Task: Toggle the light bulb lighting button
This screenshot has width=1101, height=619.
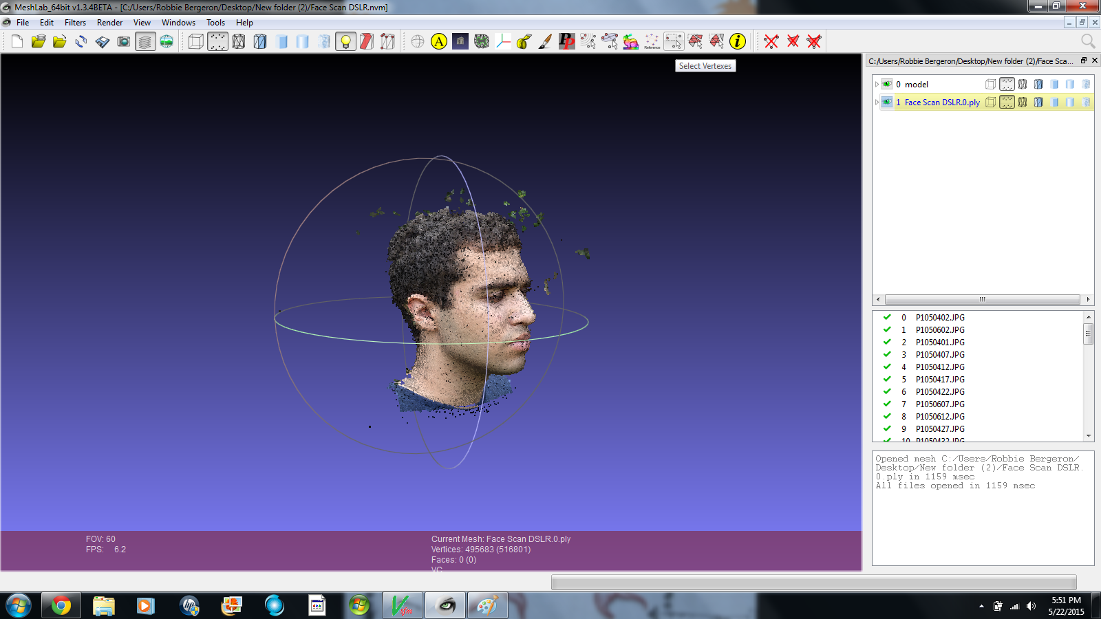Action: (345, 41)
